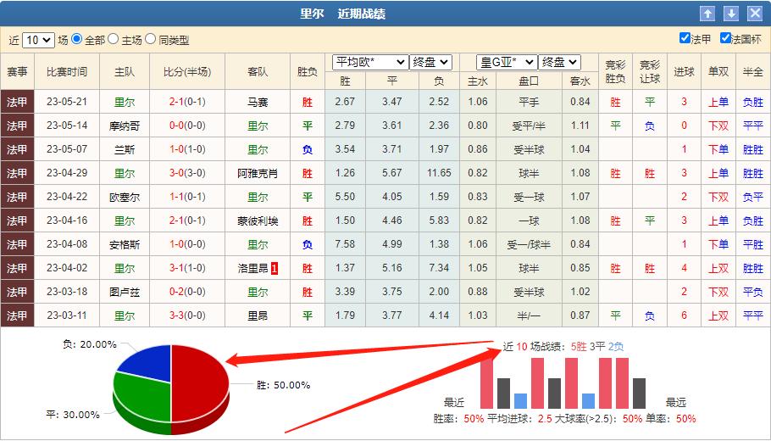Viewport: 771px width, 441px height.
Task: Click 马赛 away team link
Action: 258,103
